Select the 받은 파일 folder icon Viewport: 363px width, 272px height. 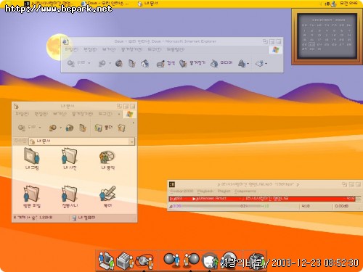(x=32, y=197)
